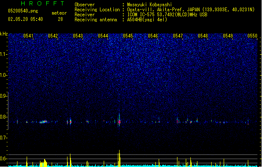Click the tallest yellow intensity spike near 0545
Screen dimensions: 262x167
[119, 158]
